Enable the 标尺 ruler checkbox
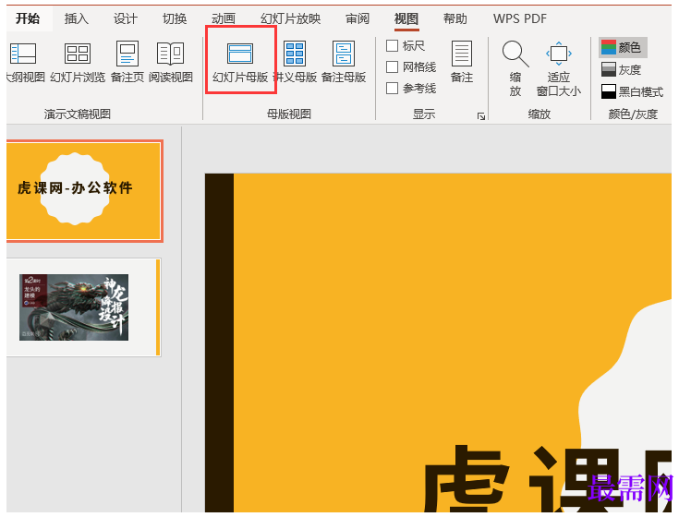 393,46
